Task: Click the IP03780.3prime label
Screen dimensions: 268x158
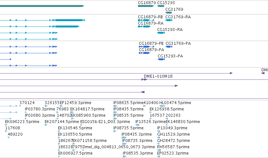Action: (40, 109)
